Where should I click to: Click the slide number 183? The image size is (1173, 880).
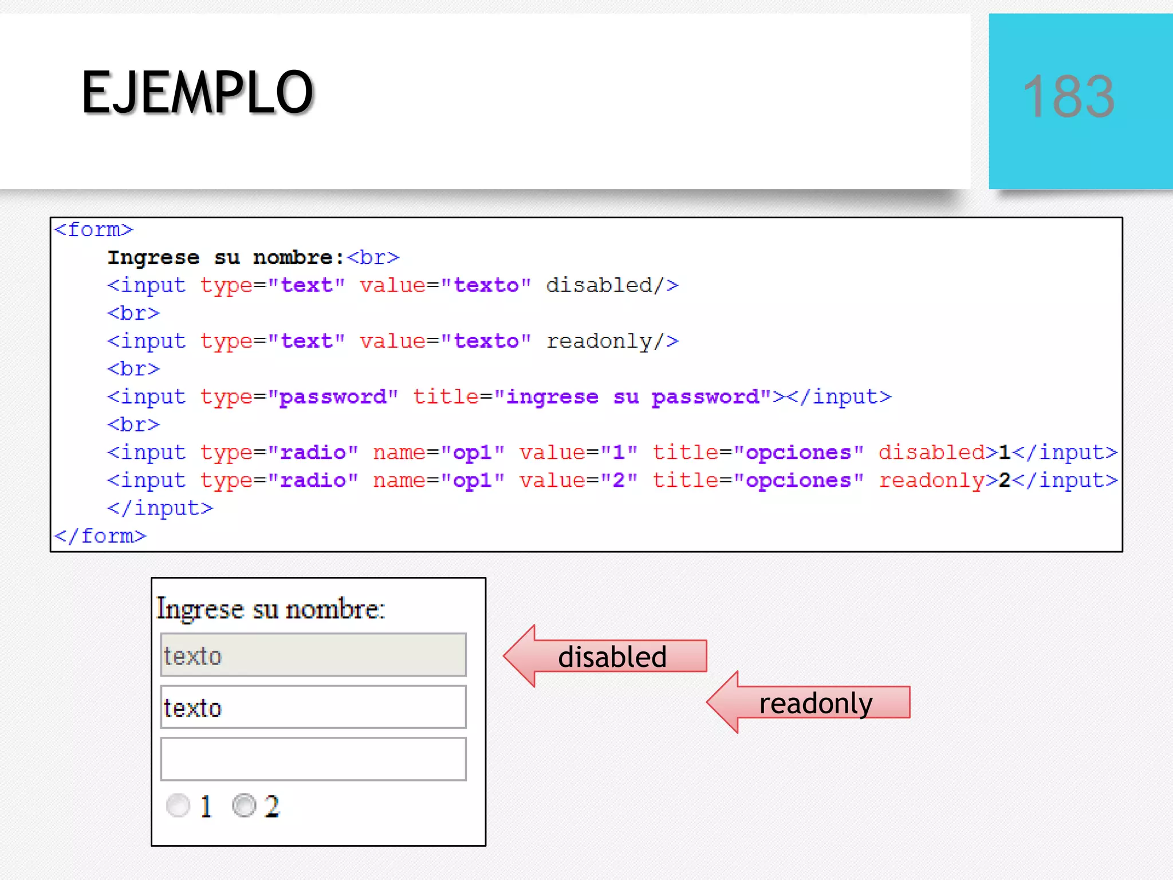(1069, 96)
